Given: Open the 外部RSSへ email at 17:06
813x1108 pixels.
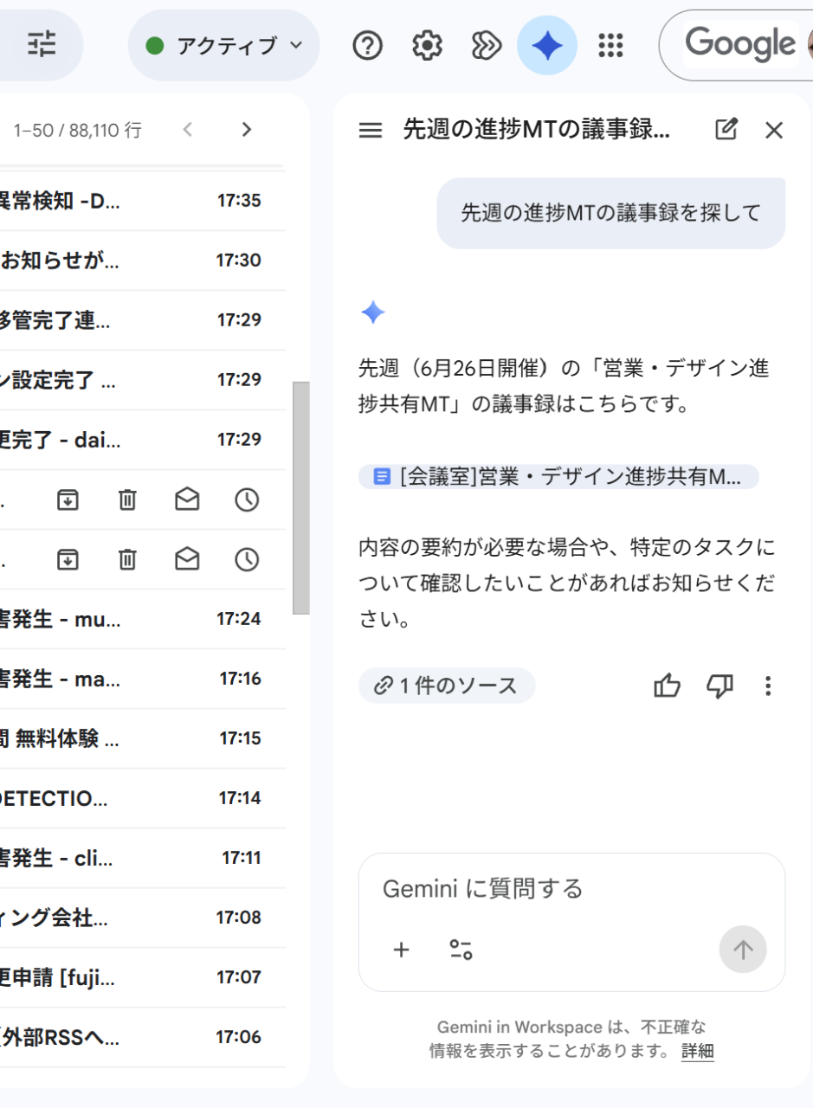Looking at the screenshot, I should click(x=143, y=1037).
